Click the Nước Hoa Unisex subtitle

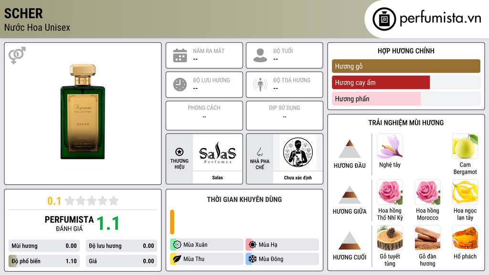[x=37, y=27]
